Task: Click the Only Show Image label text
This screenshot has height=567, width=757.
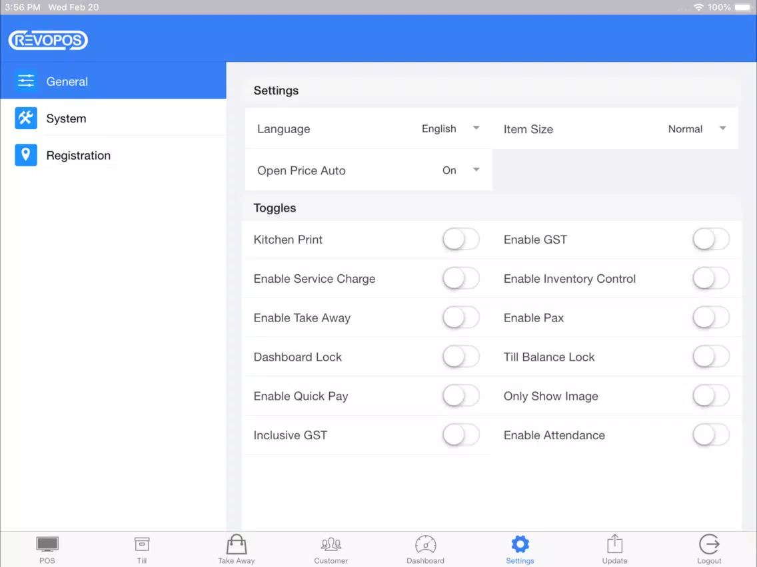Action: coord(551,397)
